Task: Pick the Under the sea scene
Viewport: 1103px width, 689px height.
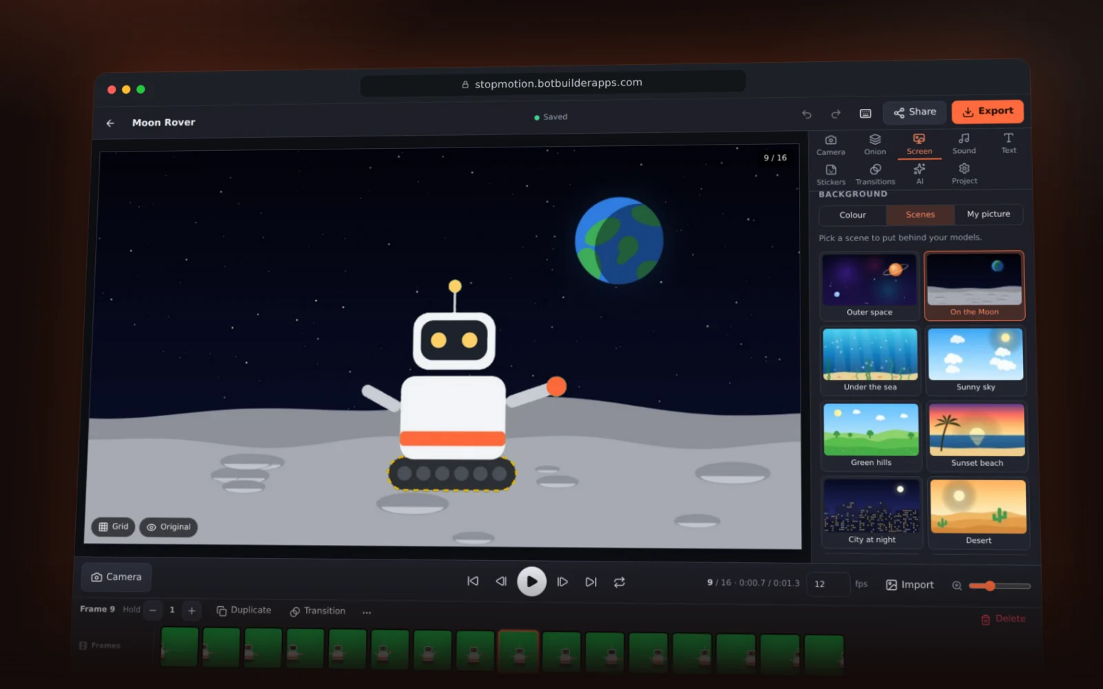Action: [x=871, y=360]
